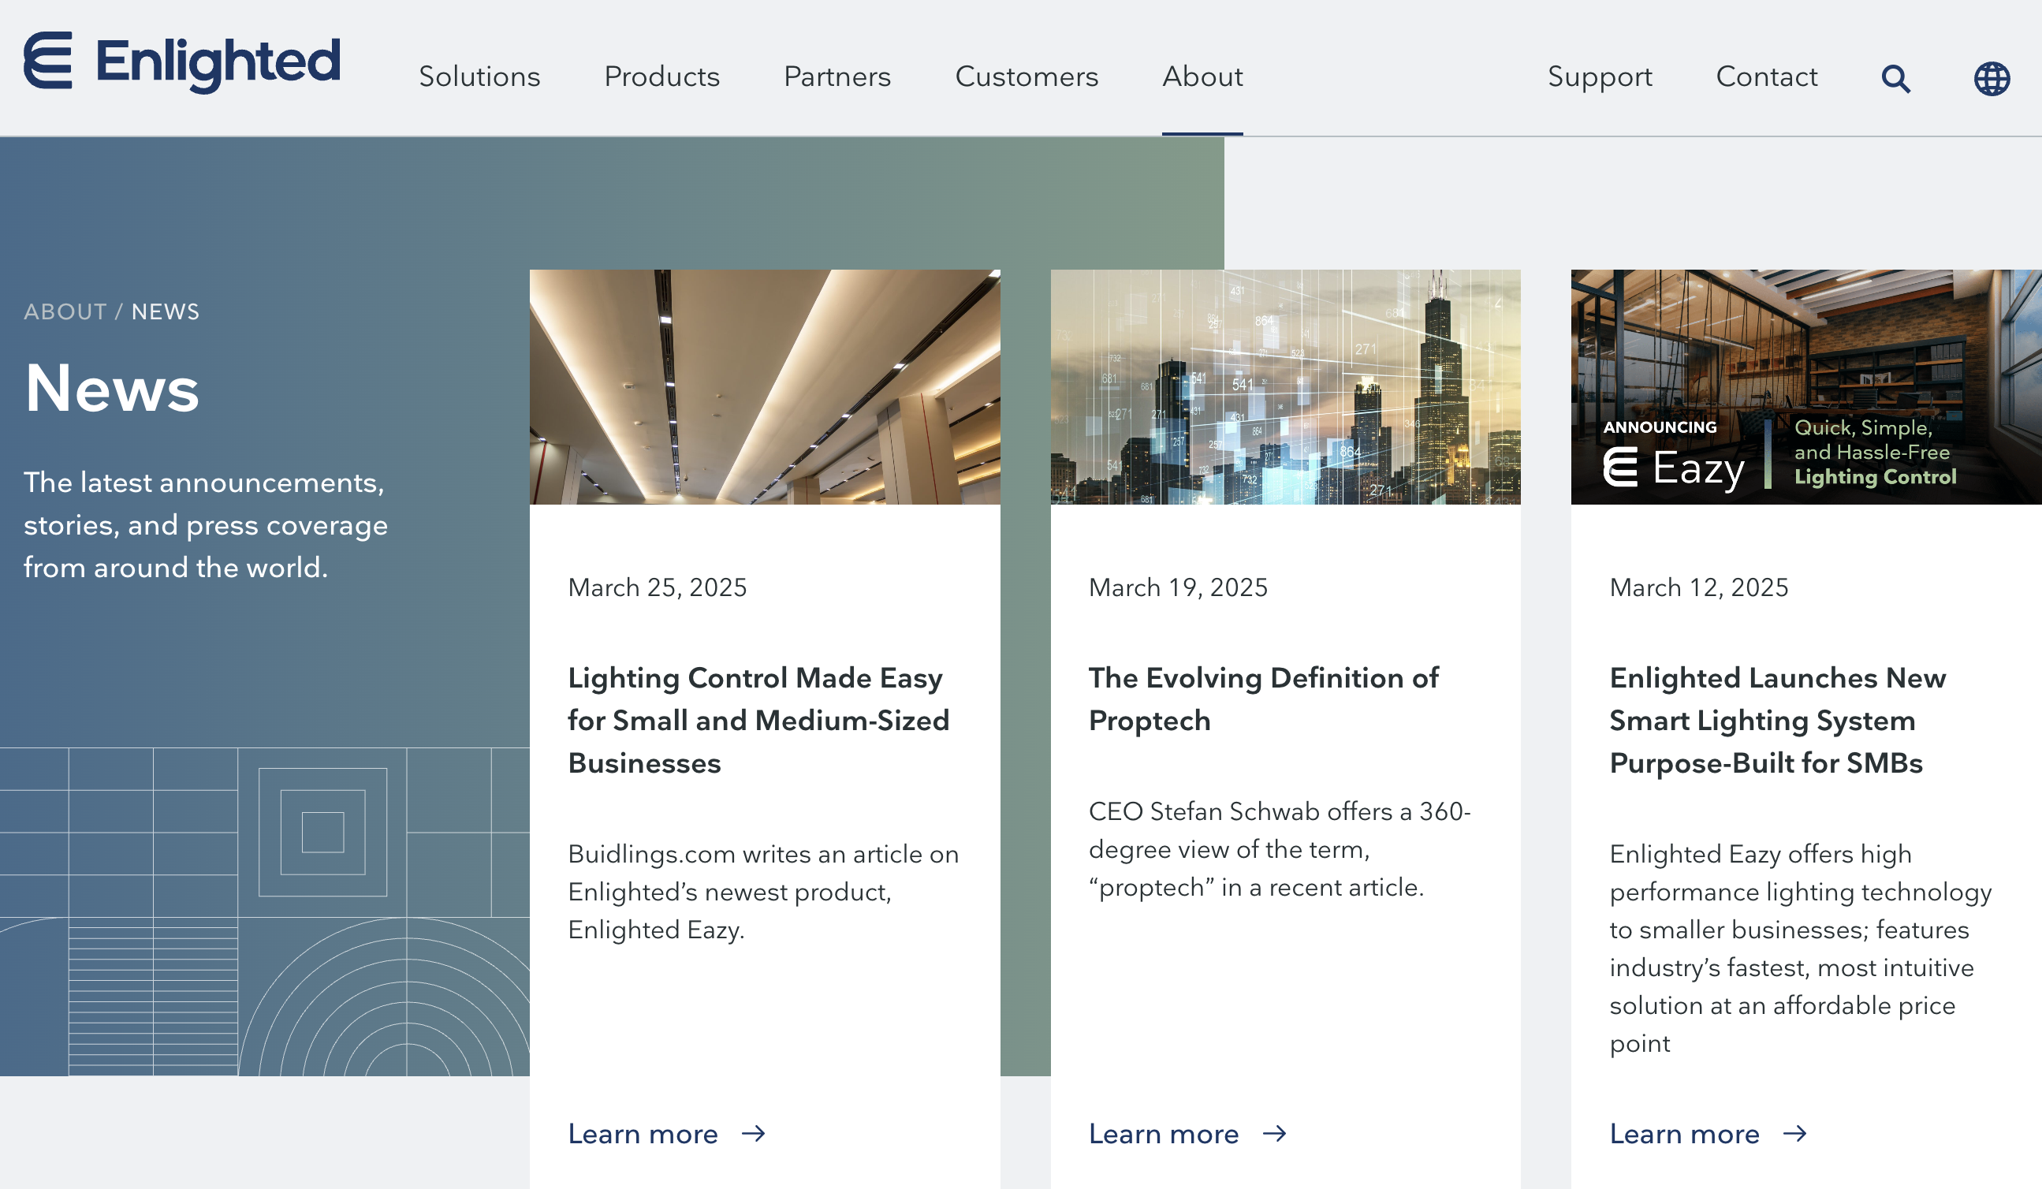2042x1189 pixels.
Task: Open the Announcing Eazy article thumbnail
Action: click(1806, 386)
